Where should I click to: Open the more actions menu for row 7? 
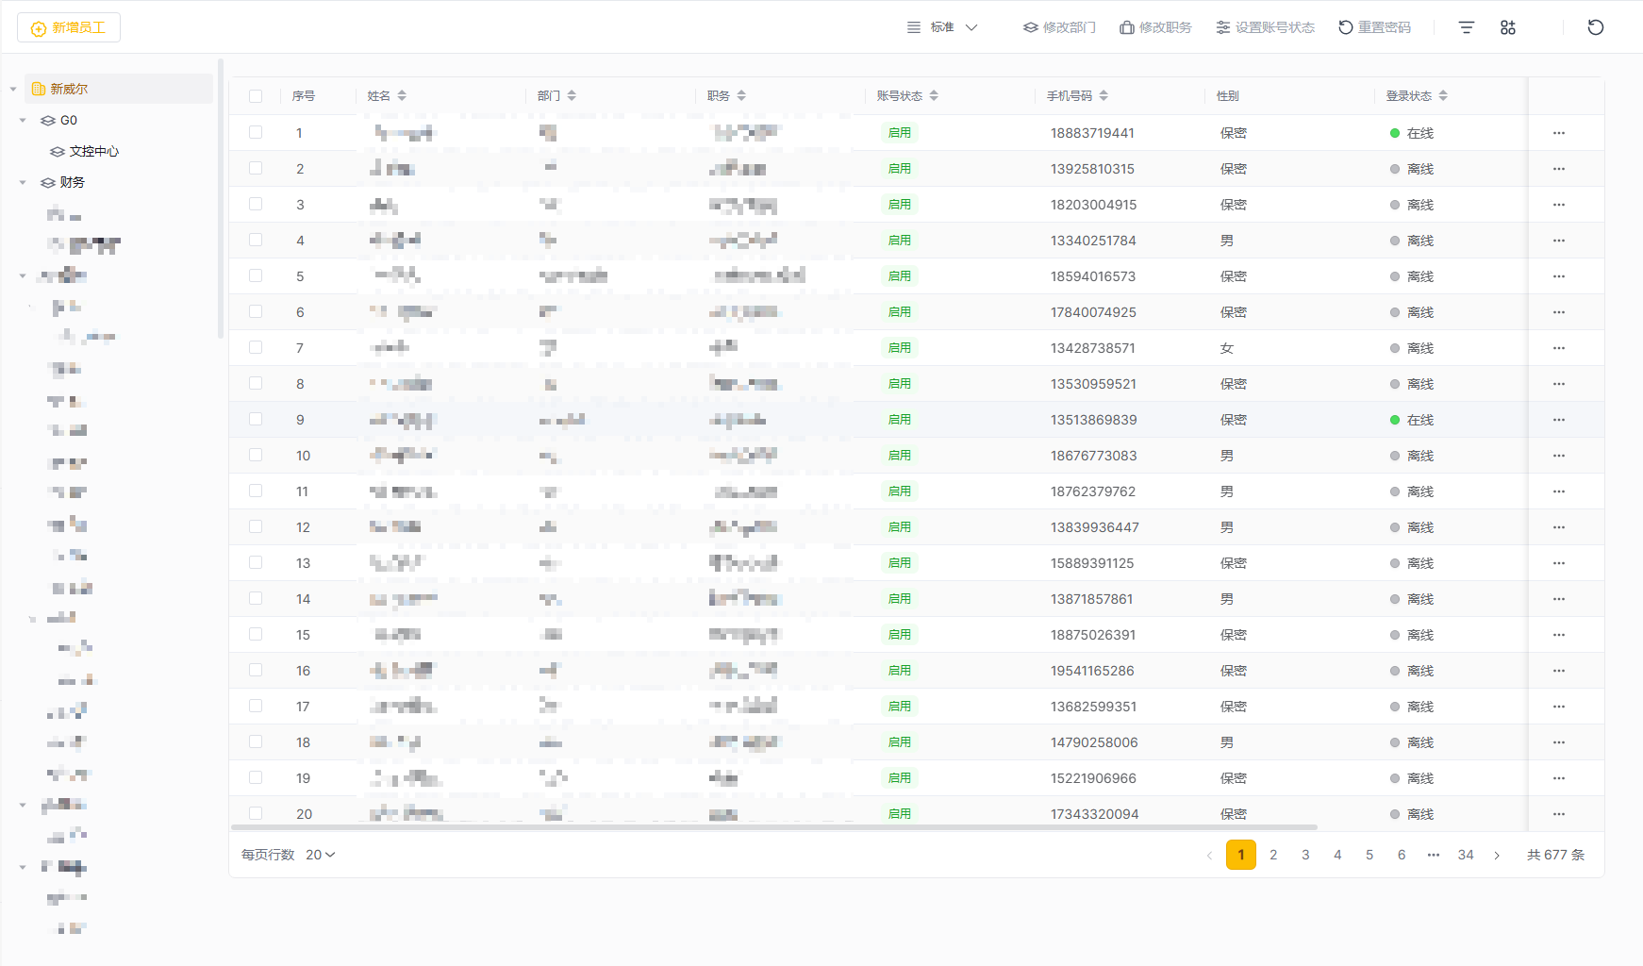pos(1559,348)
